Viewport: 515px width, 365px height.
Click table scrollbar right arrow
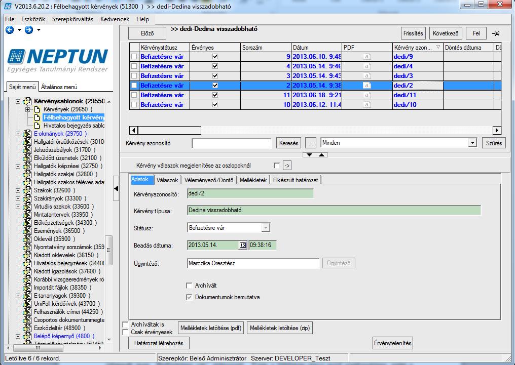(x=497, y=130)
